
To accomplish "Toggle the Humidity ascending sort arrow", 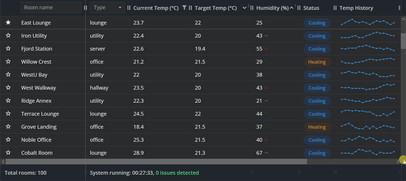I will 291,8.
